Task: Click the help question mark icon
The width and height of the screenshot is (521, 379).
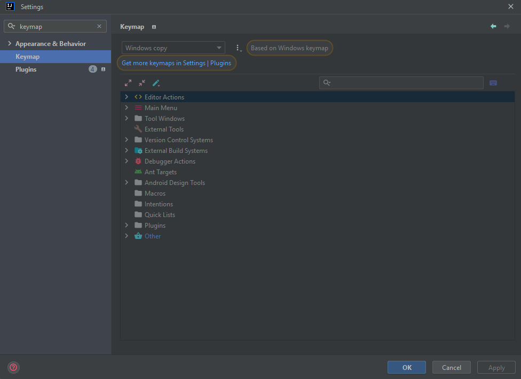Action: pos(13,367)
